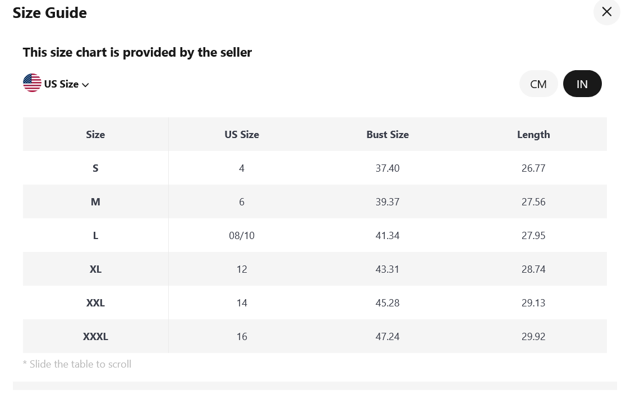The image size is (626, 399).
Task: Select the XL size row label
Action: (x=95, y=269)
